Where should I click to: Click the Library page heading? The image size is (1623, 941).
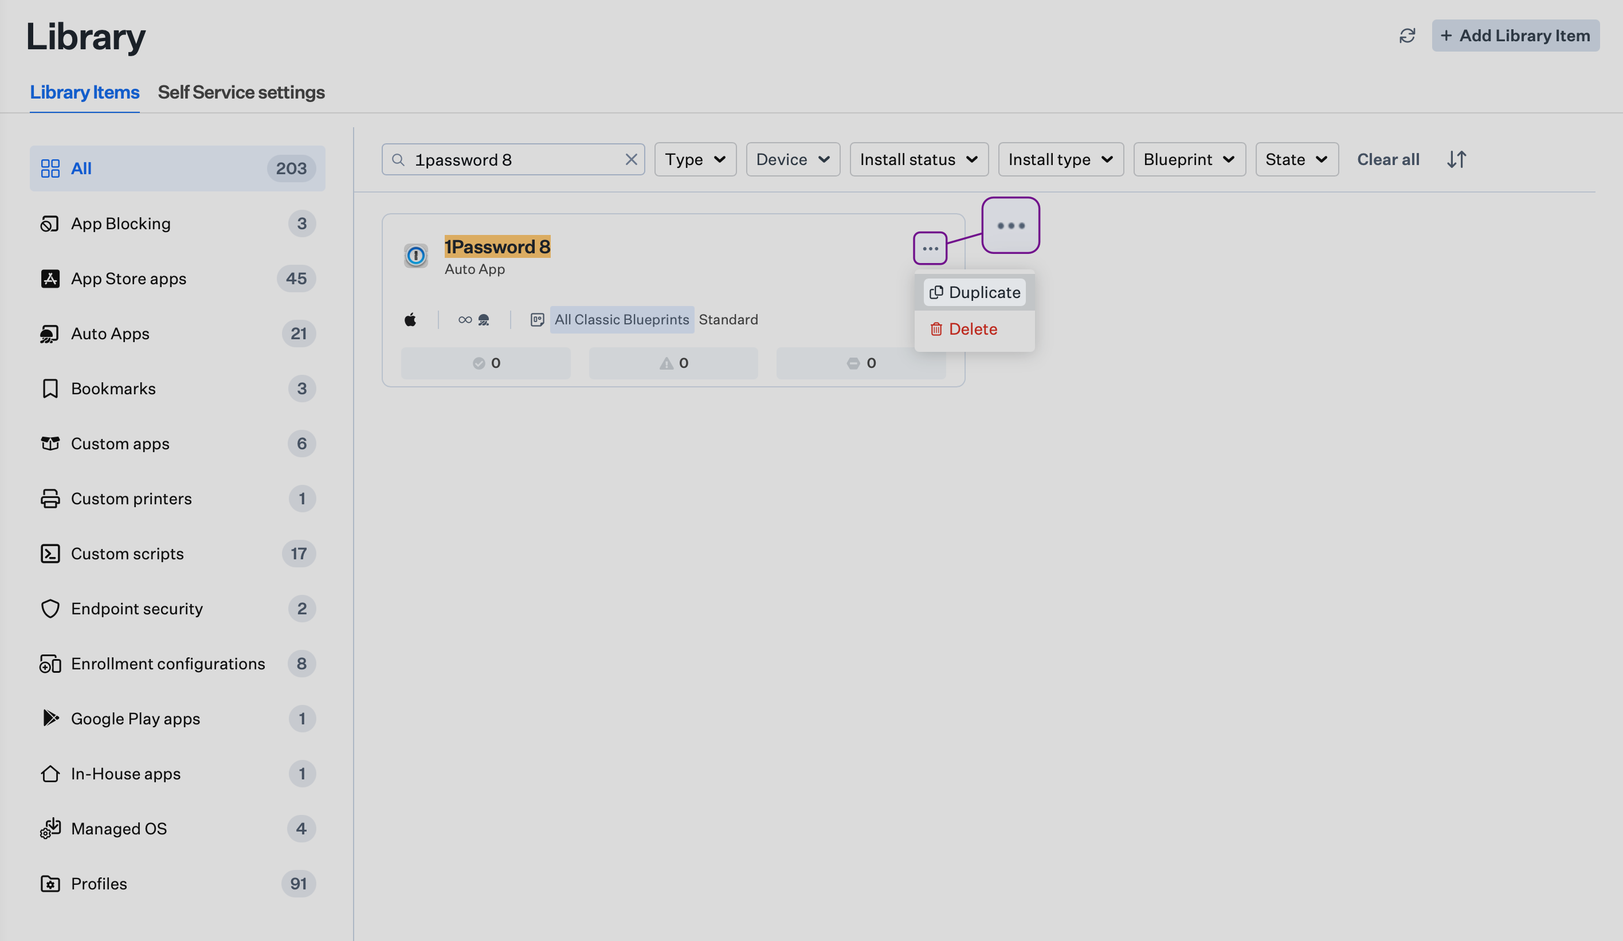85,36
